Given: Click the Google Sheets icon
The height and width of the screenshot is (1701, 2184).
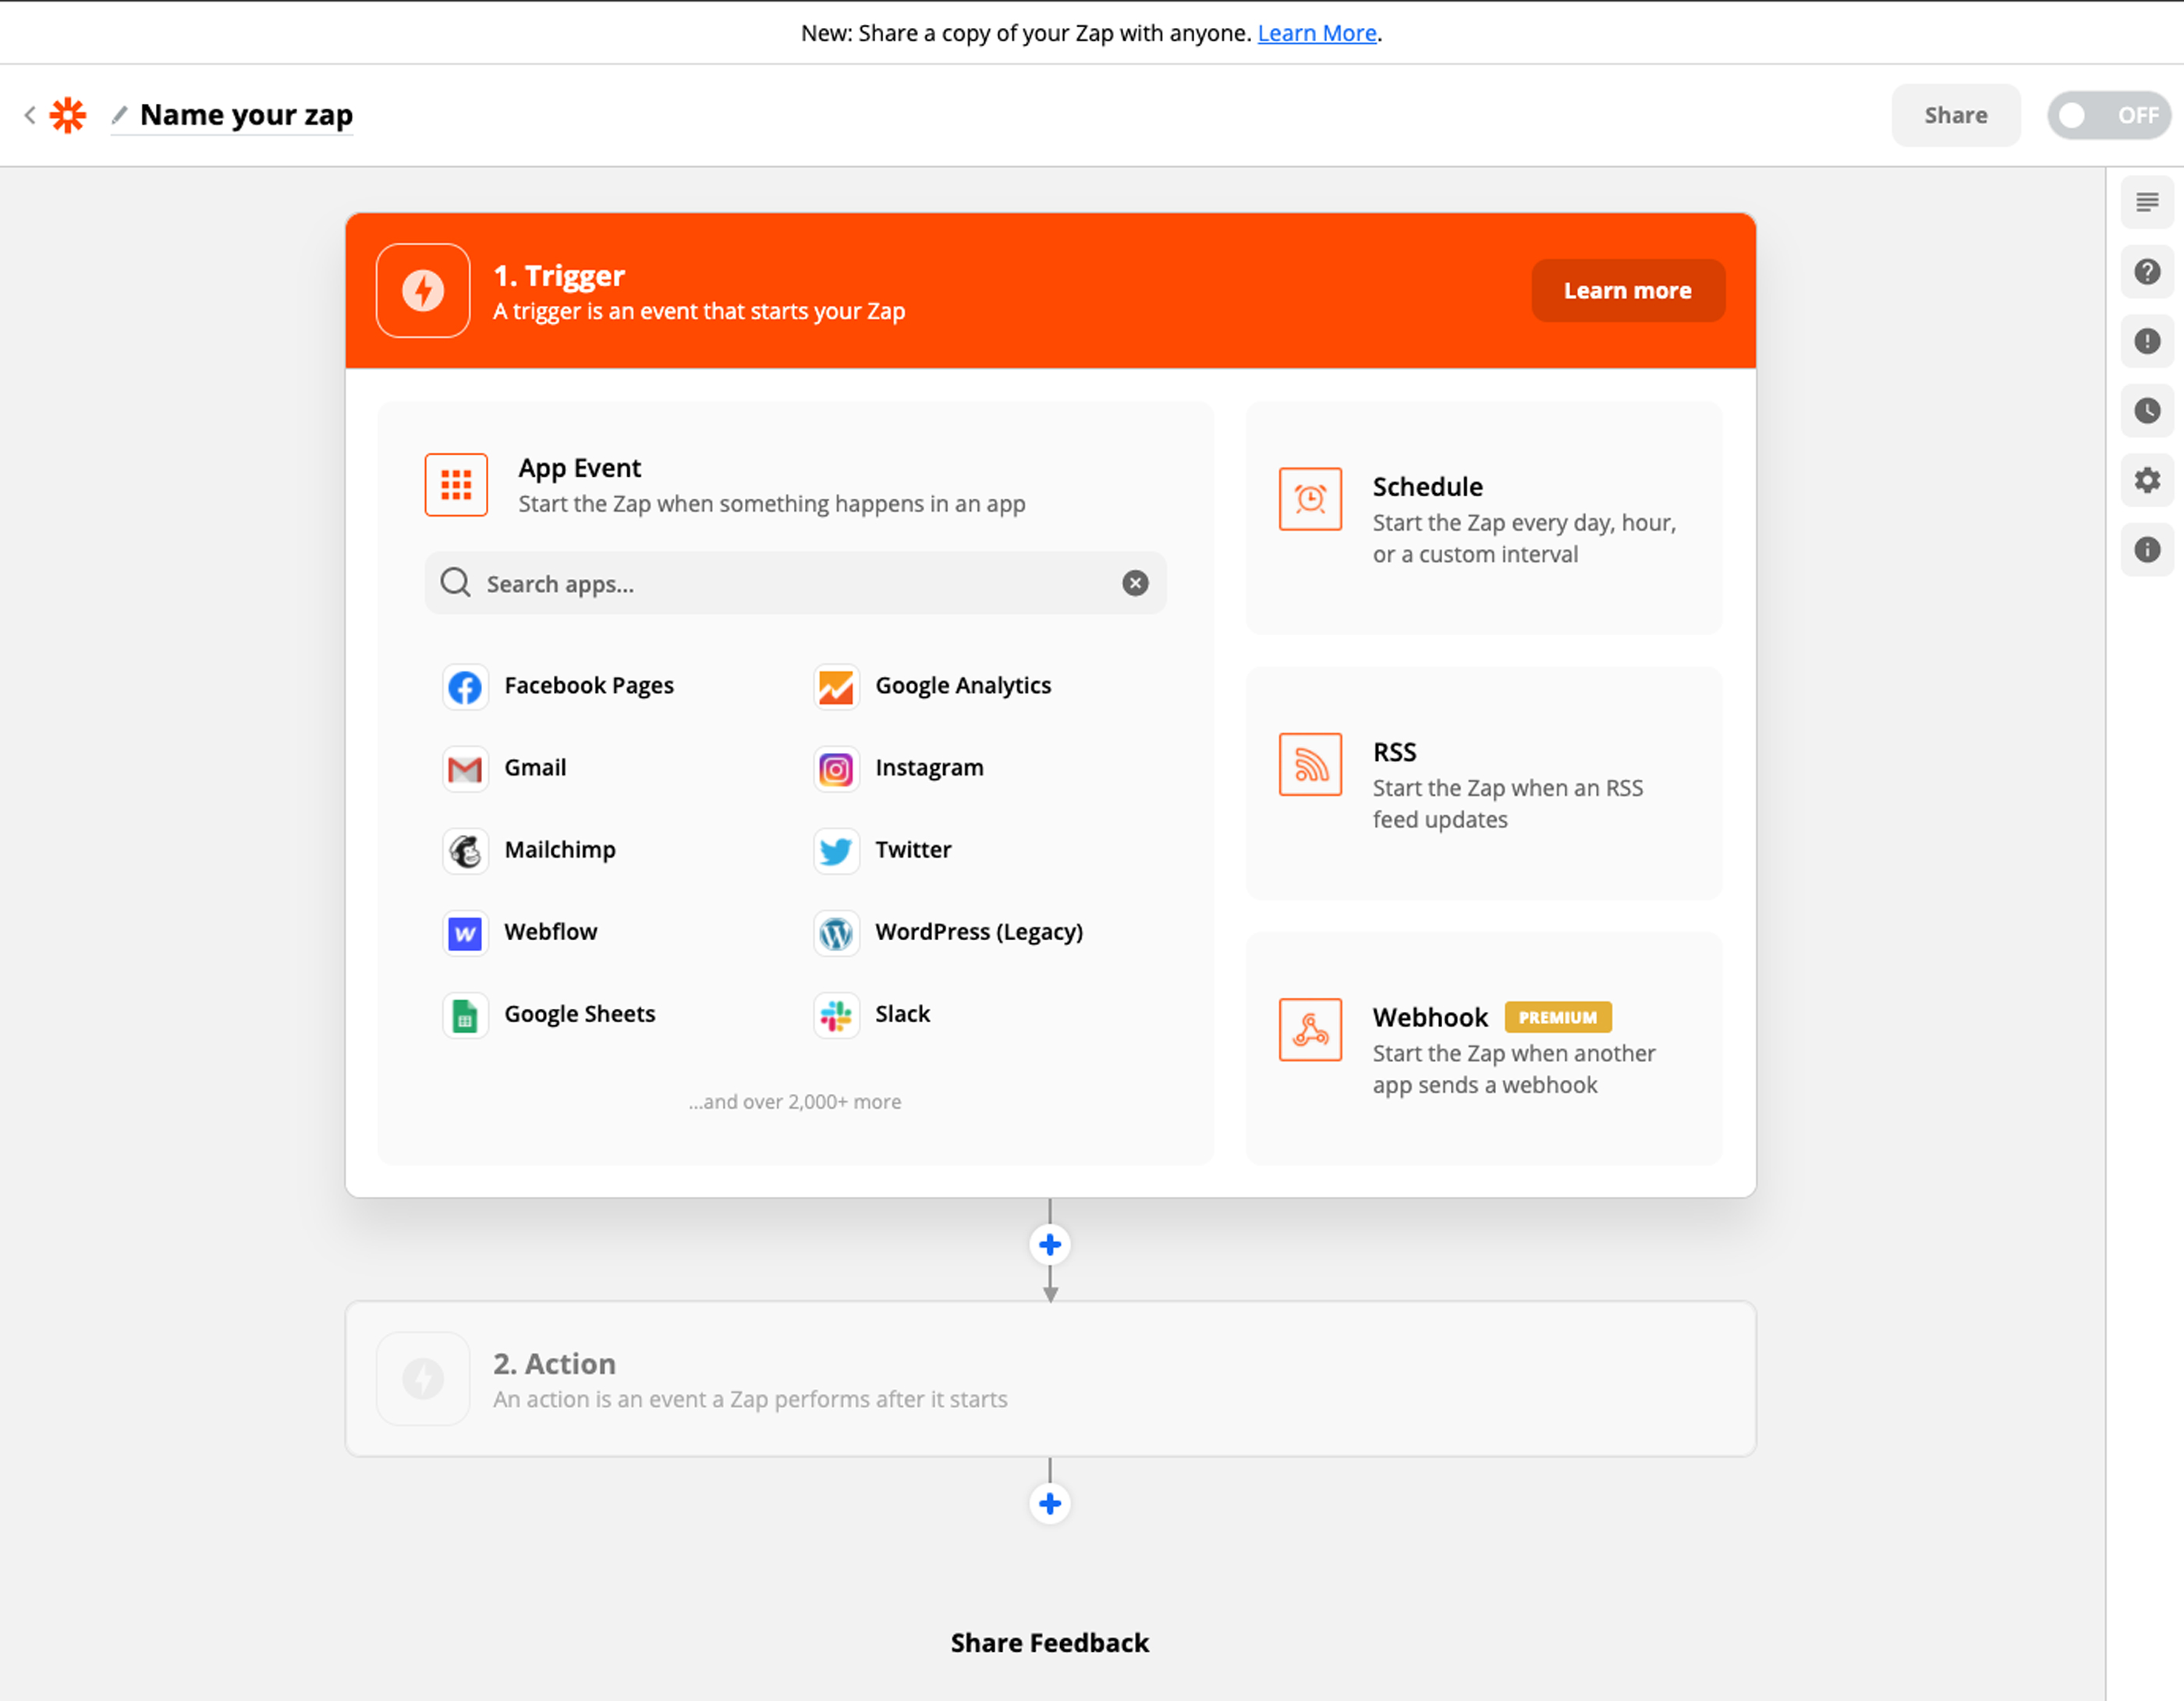Looking at the screenshot, I should pyautogui.click(x=465, y=1014).
